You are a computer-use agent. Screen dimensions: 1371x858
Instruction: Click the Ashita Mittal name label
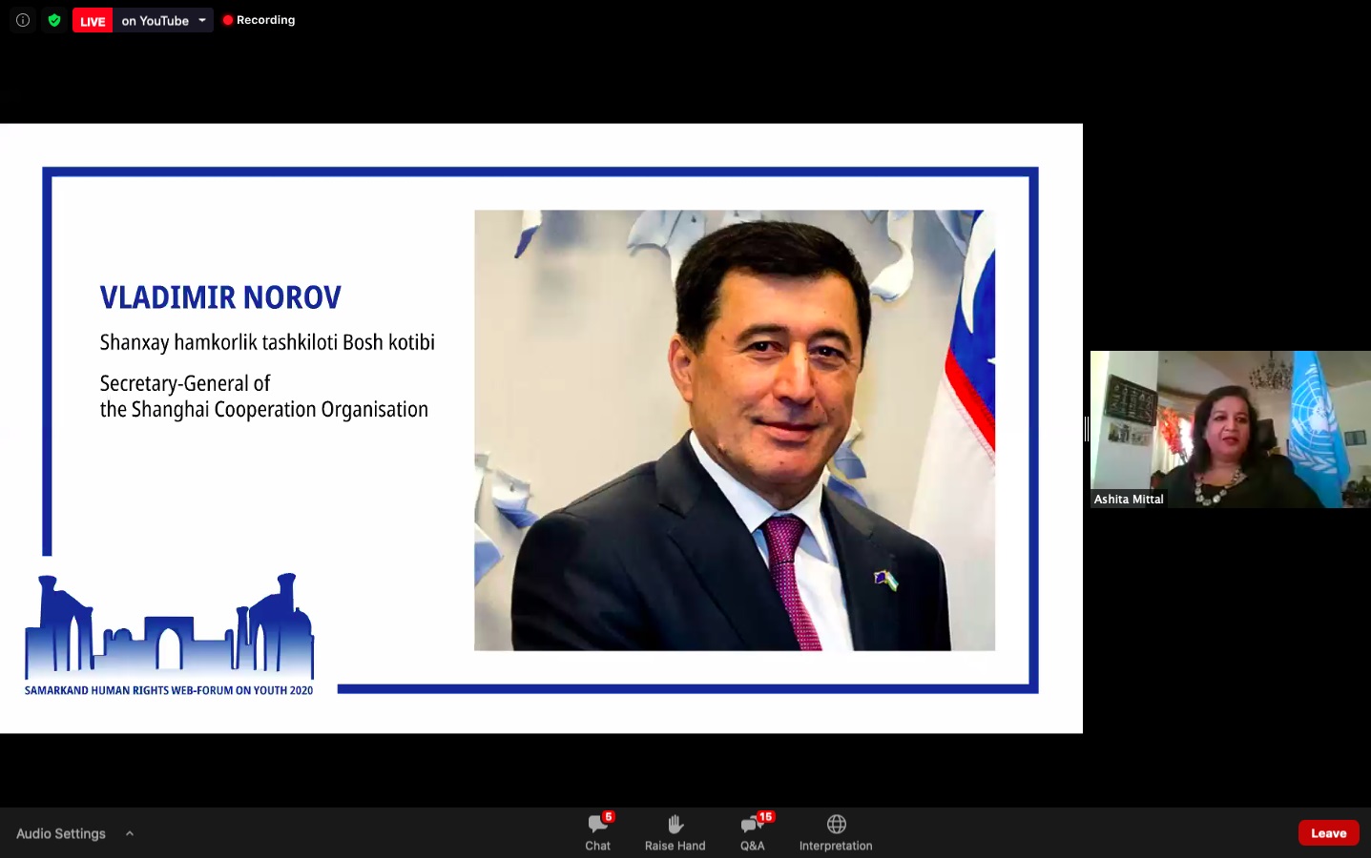tap(1129, 500)
